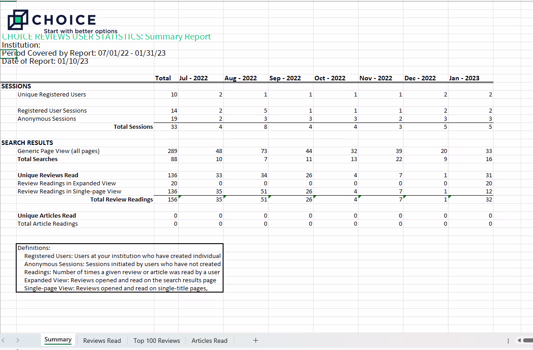The width and height of the screenshot is (533, 350).
Task: Go to previous sheet using left arrow
Action: pyautogui.click(x=4, y=340)
